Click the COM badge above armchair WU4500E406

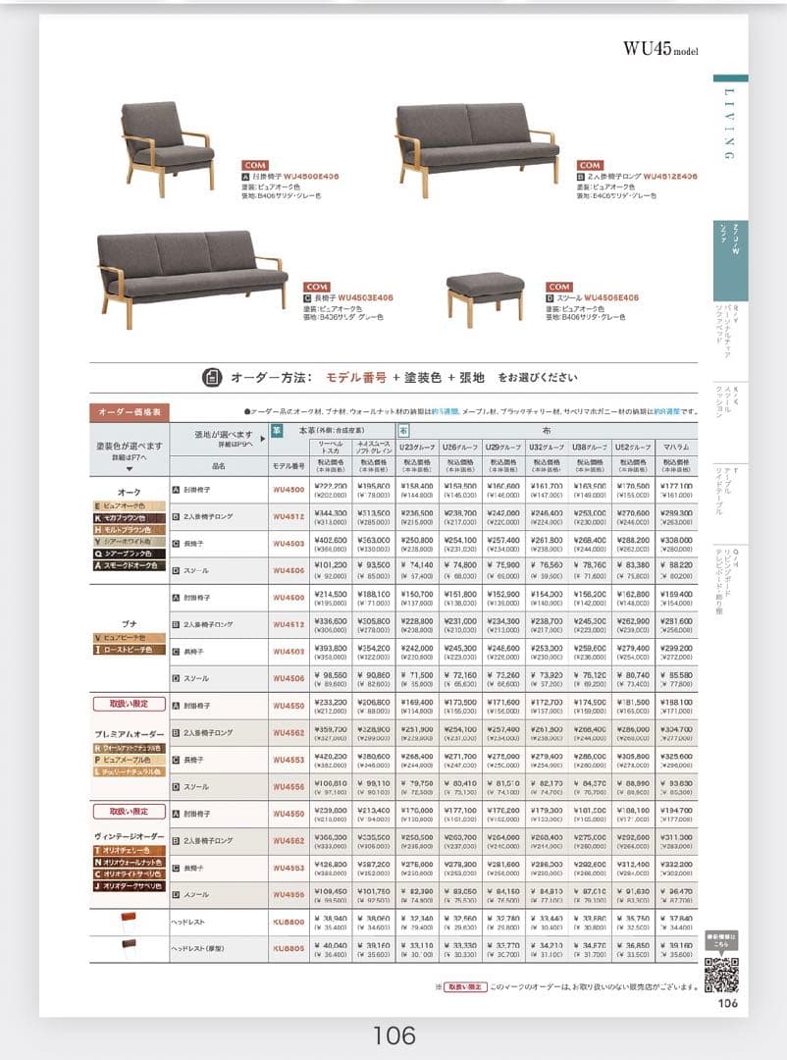click(255, 165)
